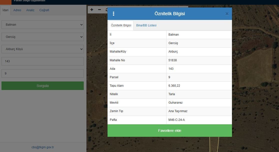Switch to the Coğrafi tab
This screenshot has height=152, width=279.
coord(44,10)
